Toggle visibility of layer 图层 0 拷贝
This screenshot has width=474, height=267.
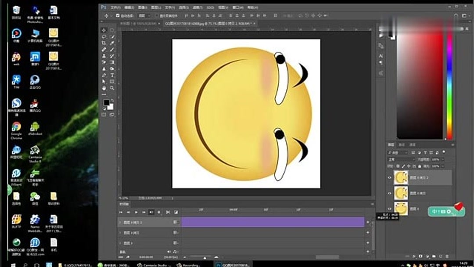[390, 193]
